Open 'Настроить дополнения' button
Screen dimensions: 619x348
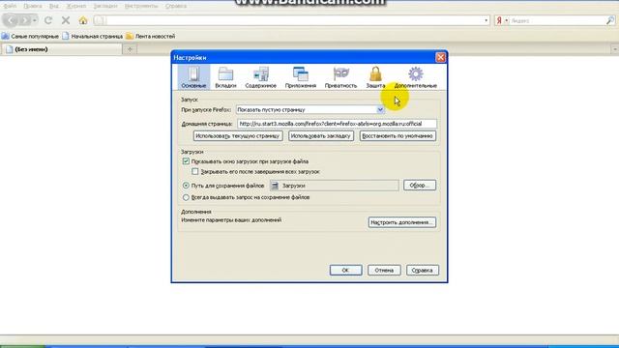point(402,222)
